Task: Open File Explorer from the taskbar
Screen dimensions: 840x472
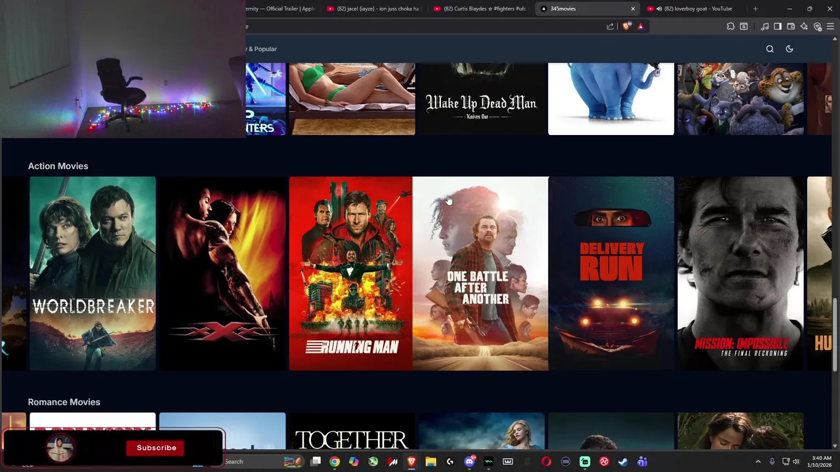Action: coord(430,462)
